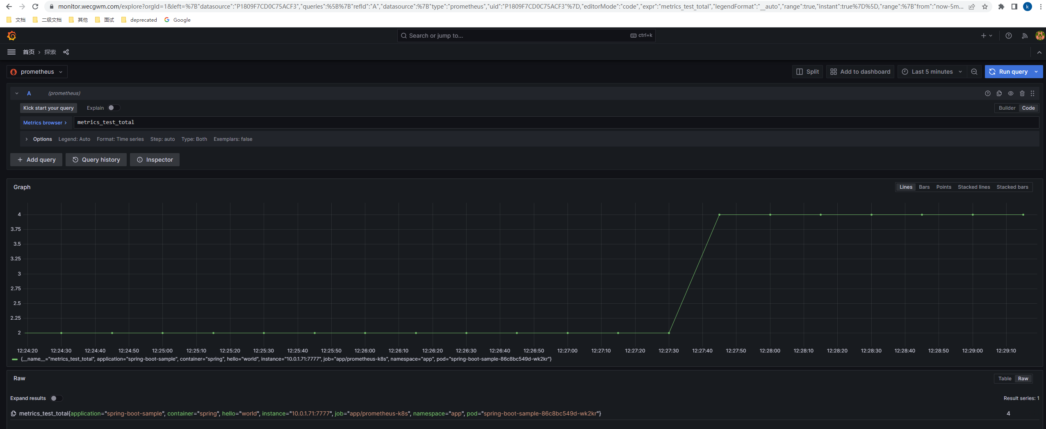Go to 首页 breadcrumb
The height and width of the screenshot is (429, 1046).
[29, 52]
